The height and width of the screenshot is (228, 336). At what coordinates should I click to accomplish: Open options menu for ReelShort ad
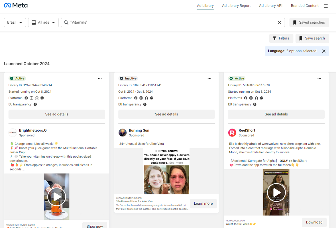(319, 79)
